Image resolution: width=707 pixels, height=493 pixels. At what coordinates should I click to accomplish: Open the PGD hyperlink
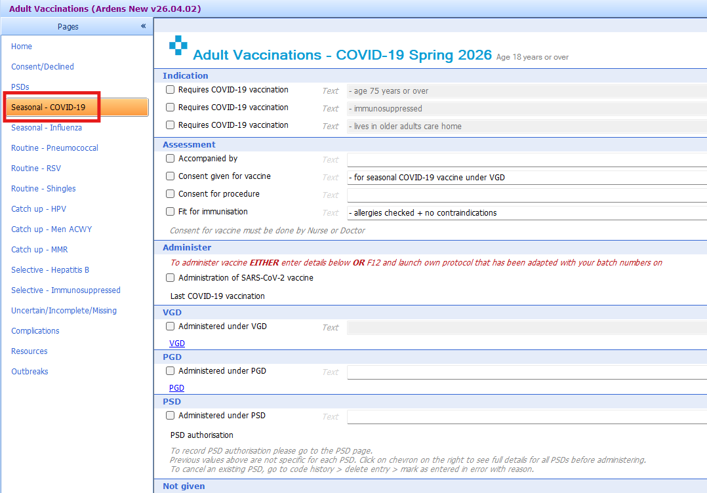(x=176, y=387)
